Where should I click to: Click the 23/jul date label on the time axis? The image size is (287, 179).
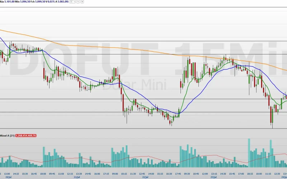point(213,177)
